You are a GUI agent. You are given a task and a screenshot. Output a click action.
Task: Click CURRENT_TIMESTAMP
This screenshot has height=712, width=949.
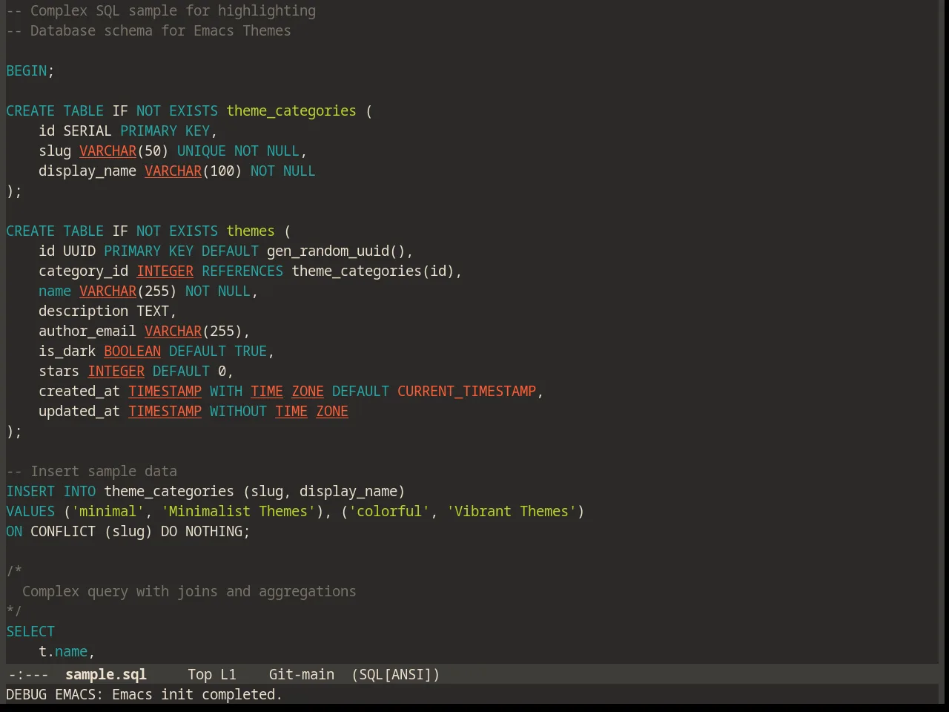tap(466, 391)
